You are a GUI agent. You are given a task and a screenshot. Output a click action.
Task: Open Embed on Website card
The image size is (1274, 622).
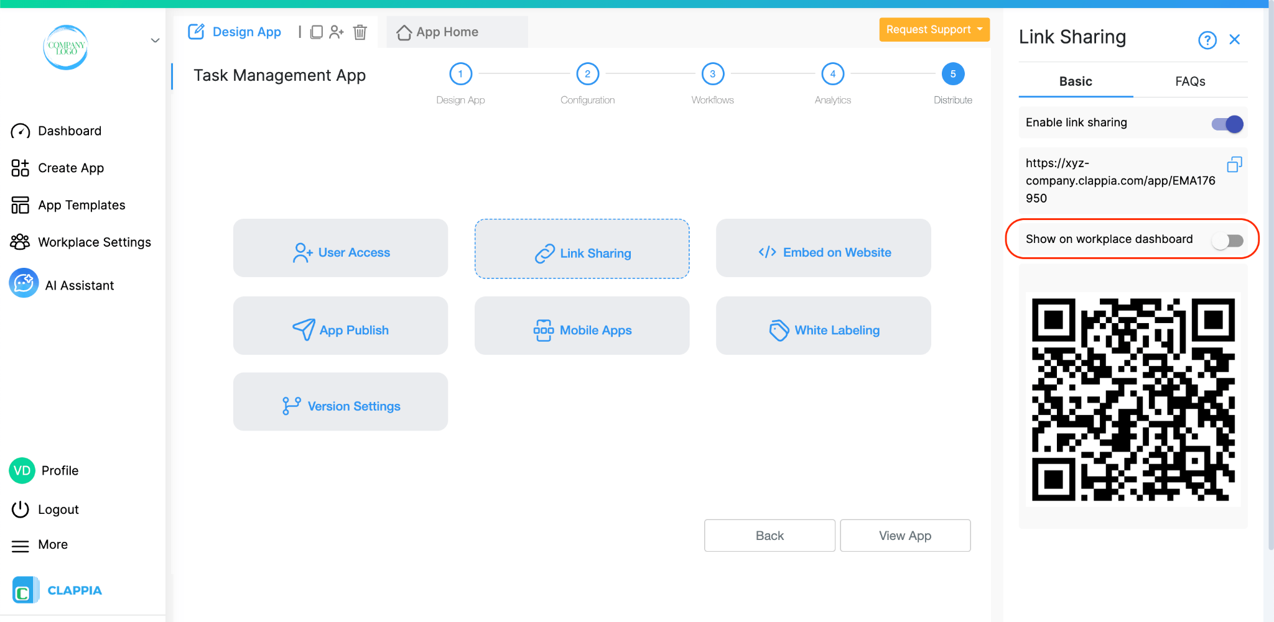coord(823,248)
